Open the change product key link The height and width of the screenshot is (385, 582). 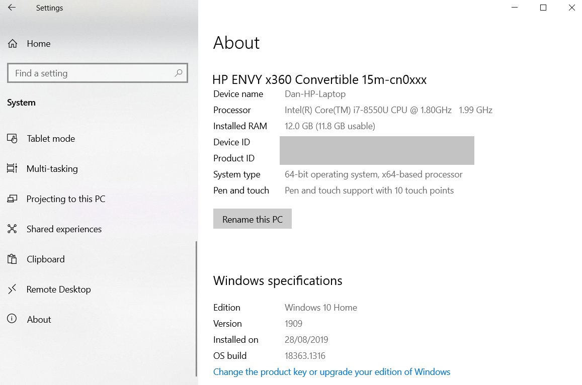(x=332, y=371)
